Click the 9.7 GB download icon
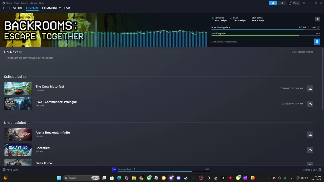Screen dimensions: 324x182 pyautogui.click(x=318, y=27)
